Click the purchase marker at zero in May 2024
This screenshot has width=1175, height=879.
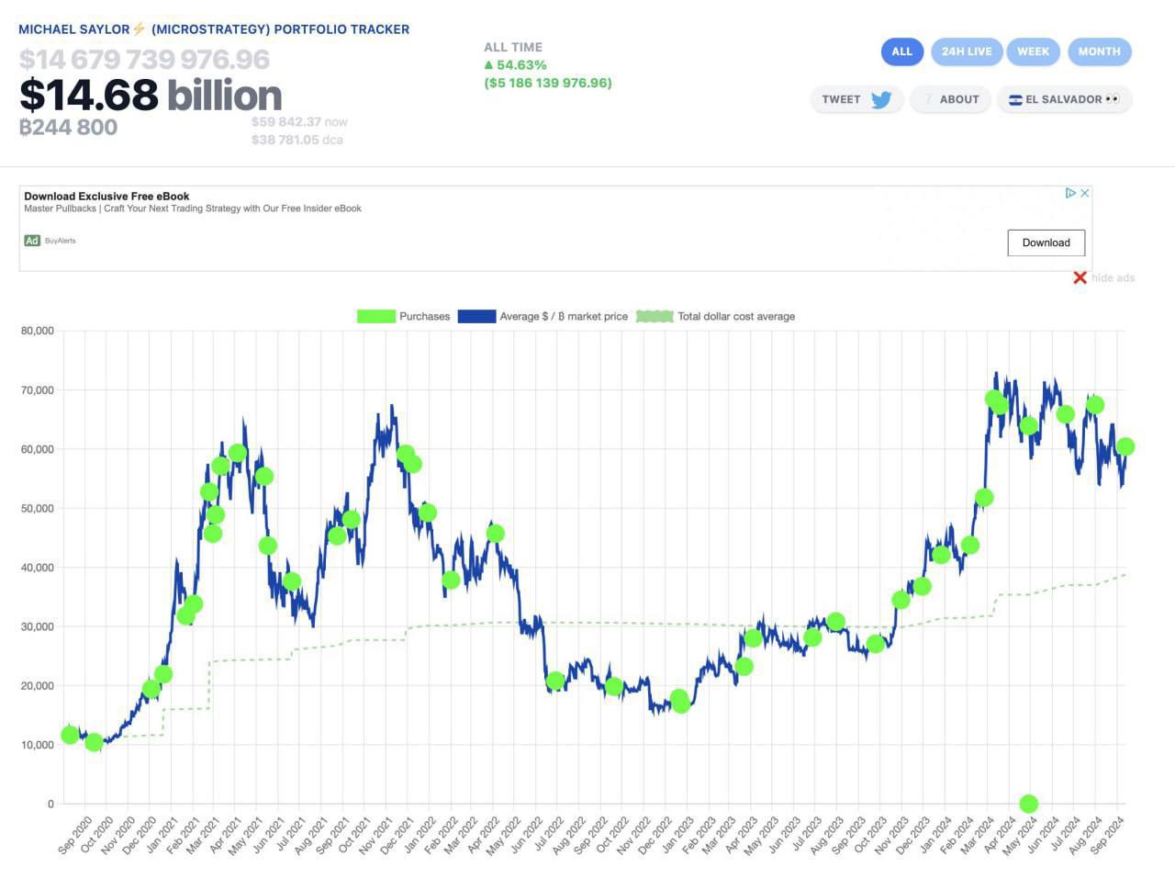(x=1028, y=804)
